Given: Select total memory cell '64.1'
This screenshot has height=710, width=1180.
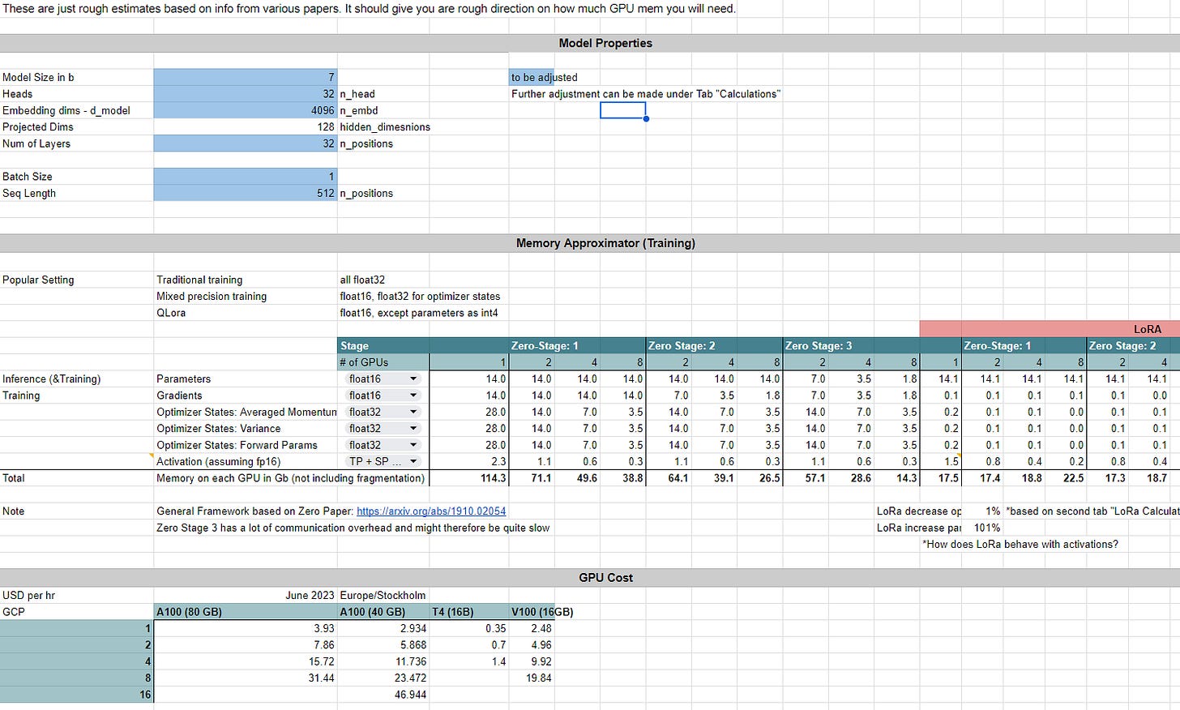Looking at the screenshot, I should tap(669, 478).
